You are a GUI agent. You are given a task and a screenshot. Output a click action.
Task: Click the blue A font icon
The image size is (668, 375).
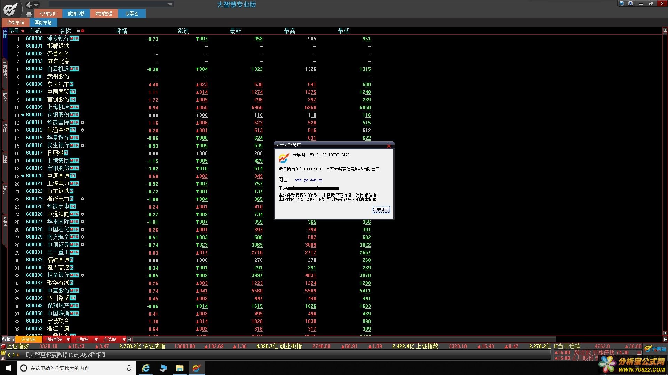[630, 3]
